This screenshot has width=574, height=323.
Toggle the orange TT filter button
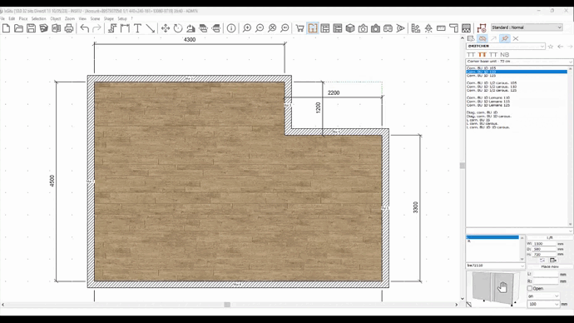(482, 55)
